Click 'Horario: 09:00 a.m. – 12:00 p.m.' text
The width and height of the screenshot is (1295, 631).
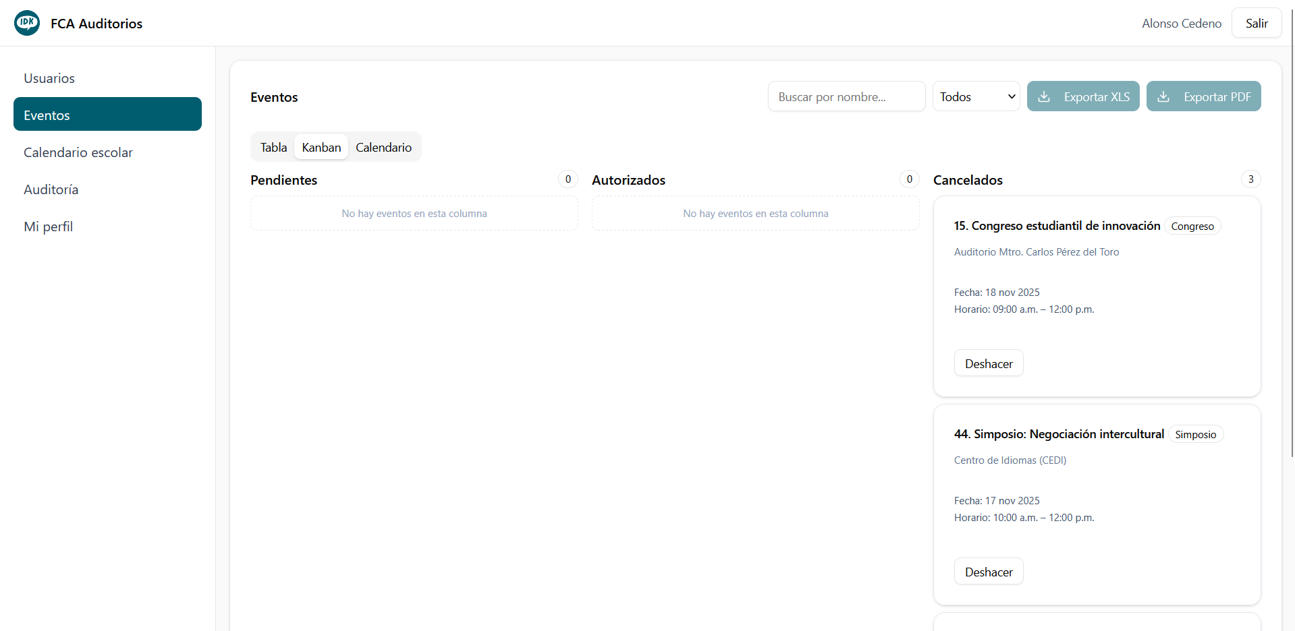tap(1024, 309)
